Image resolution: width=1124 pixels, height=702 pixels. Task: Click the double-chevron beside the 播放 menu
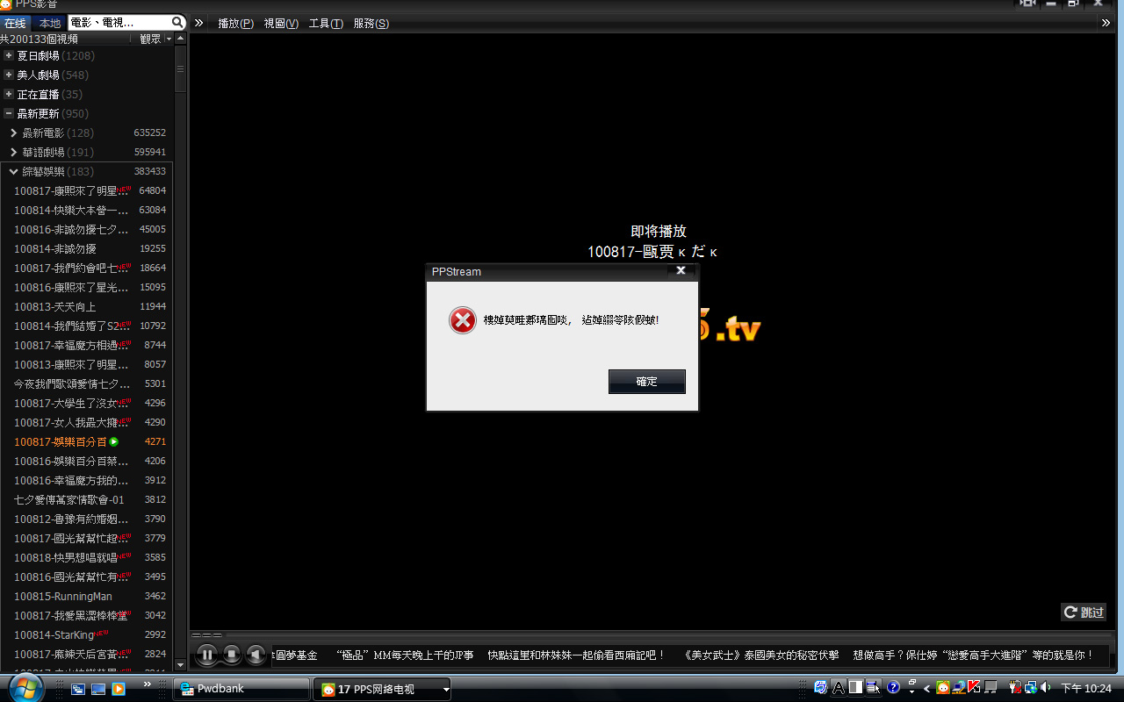[199, 23]
